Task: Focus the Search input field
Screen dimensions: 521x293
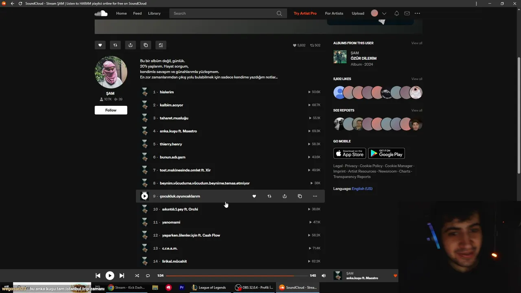Action: tap(228, 13)
